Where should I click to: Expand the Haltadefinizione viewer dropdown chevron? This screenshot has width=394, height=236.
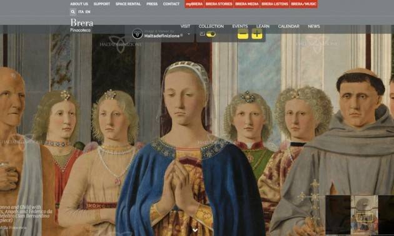coord(189,34)
